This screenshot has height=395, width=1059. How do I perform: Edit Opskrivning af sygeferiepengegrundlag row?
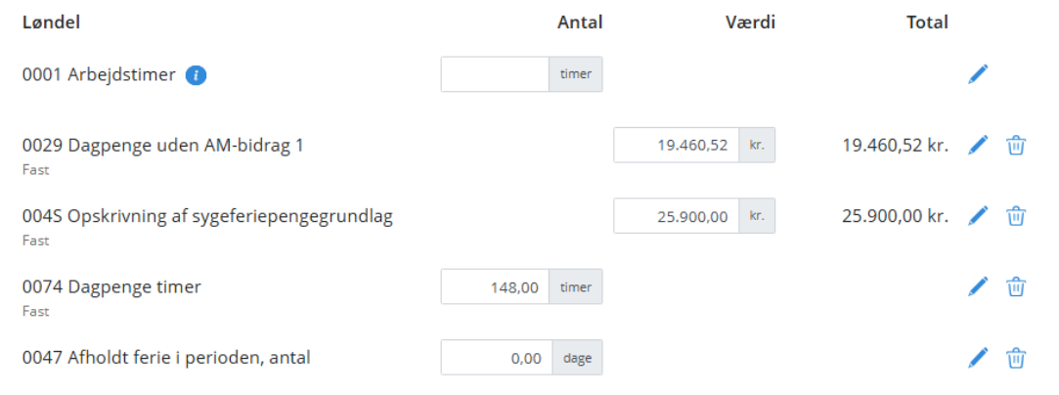978,216
